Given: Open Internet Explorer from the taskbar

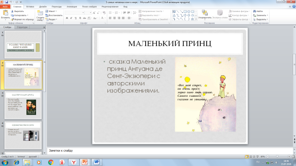Looking at the screenshot, I should (17, 162).
